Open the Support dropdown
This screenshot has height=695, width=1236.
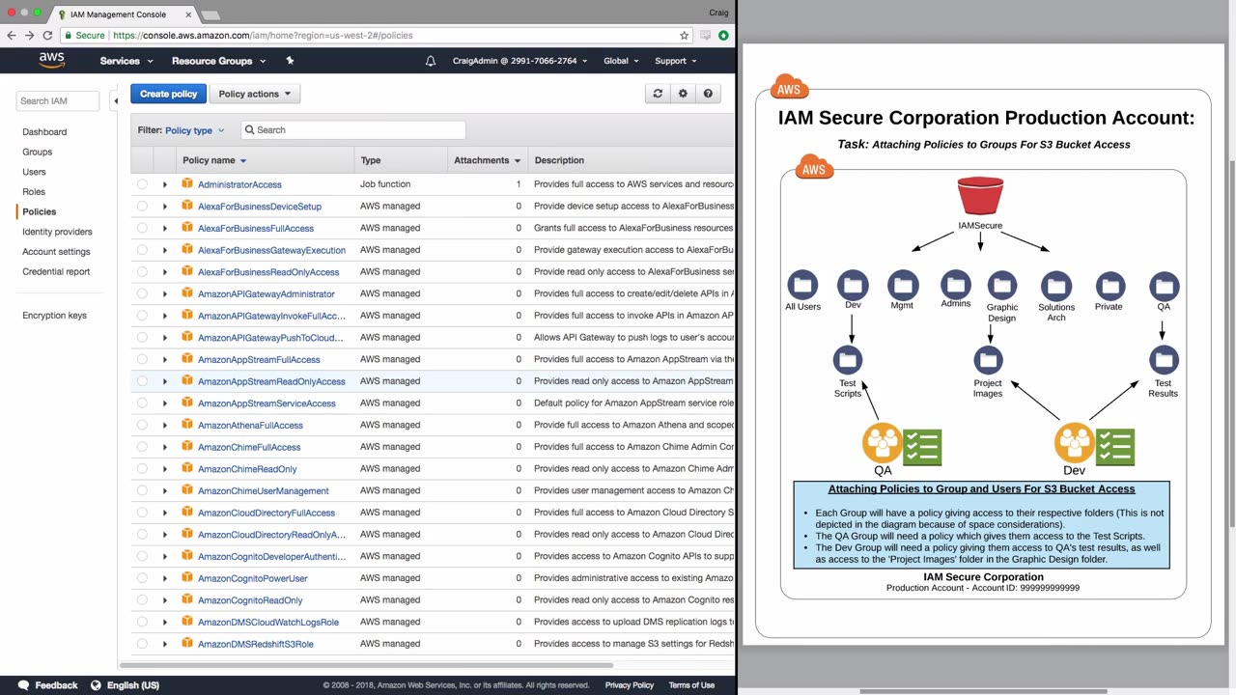[x=676, y=61]
